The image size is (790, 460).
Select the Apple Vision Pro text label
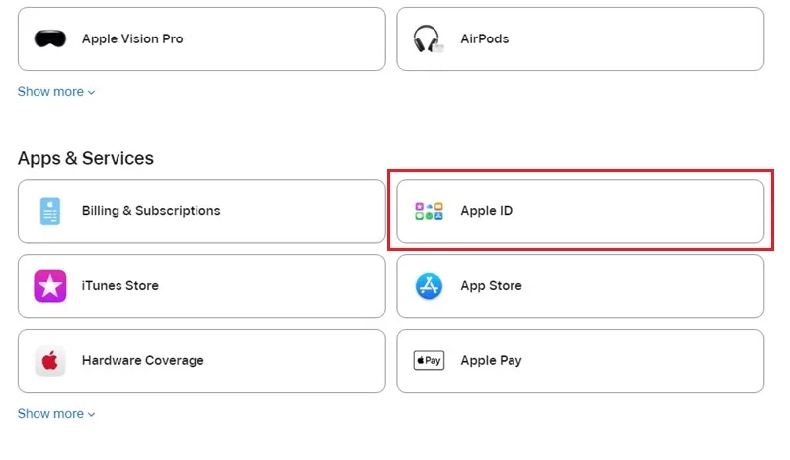132,38
